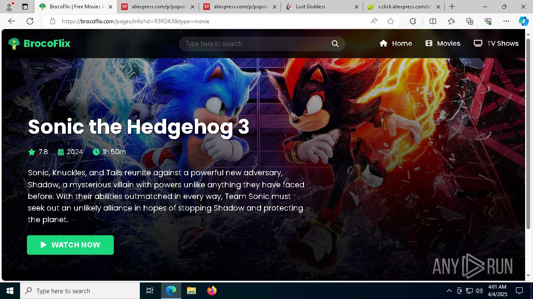Click the scrollbar down arrow
The width and height of the screenshot is (533, 299).
pyautogui.click(x=528, y=276)
